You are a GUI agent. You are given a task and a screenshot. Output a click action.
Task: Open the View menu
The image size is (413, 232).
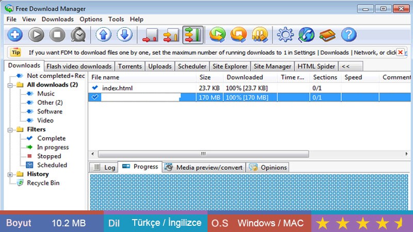[29, 19]
